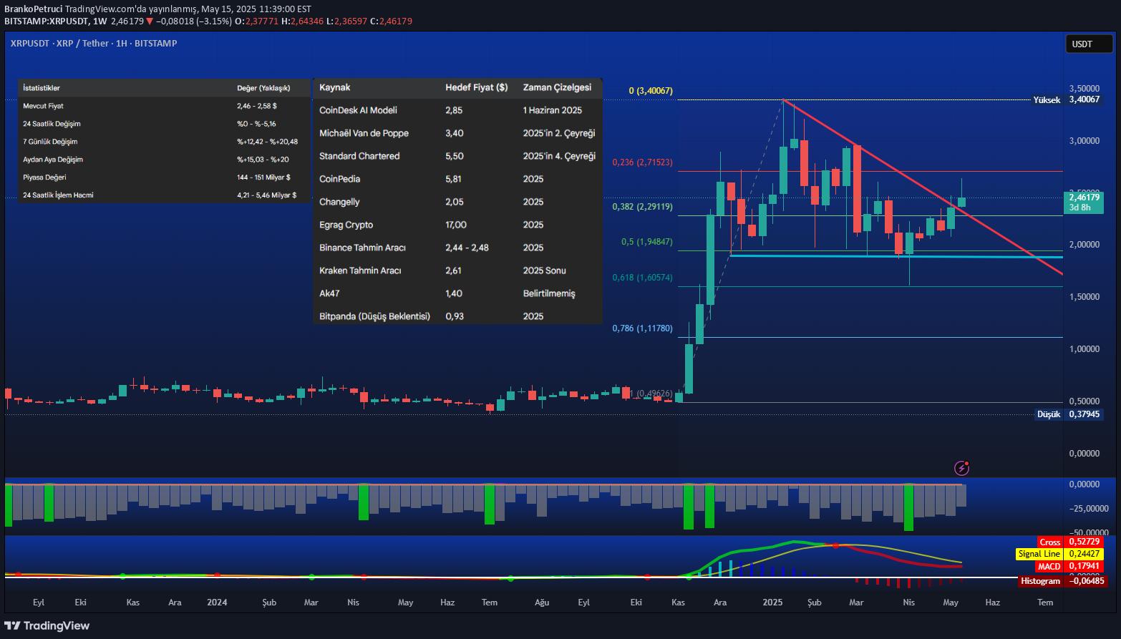Viewport: 1121px width, 639px height.
Task: Click the BITSTAMP:XRPUSDT, 1W symbol header
Action: click(x=55, y=21)
